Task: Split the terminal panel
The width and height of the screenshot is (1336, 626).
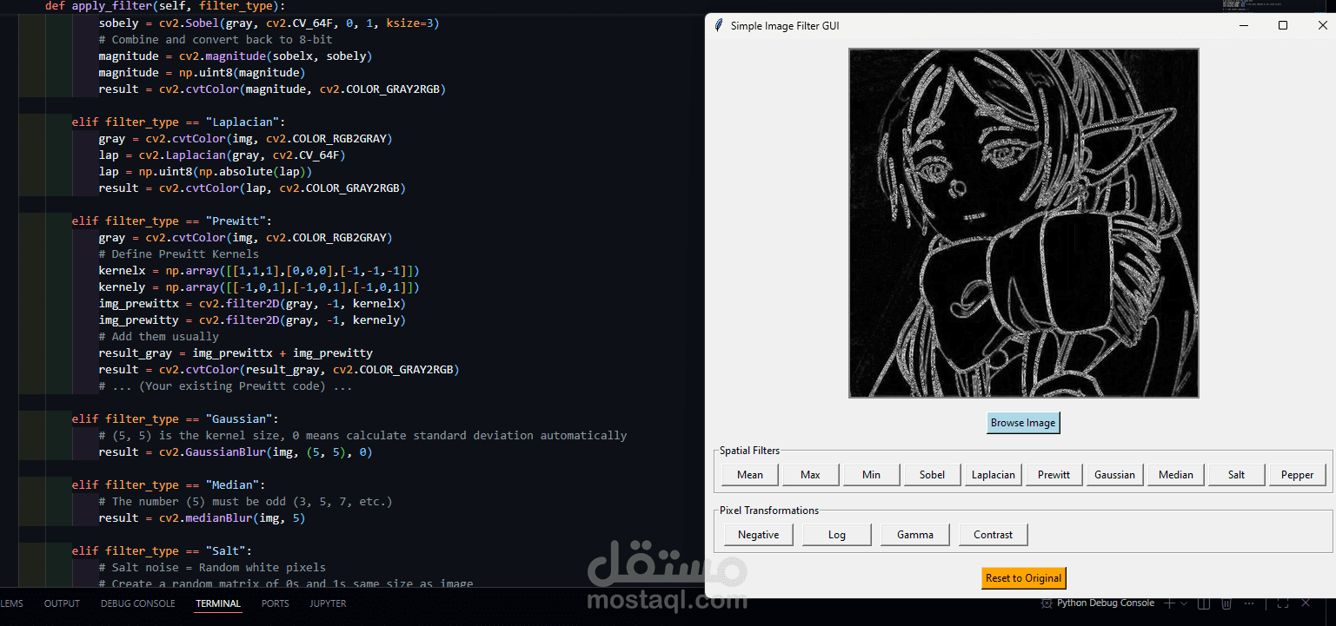Action: coord(1205,603)
